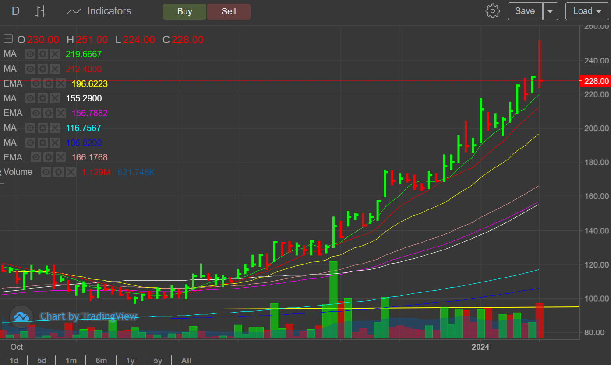Click the L 224.00 low value
Viewport: 611px width, 365px height.
point(135,40)
